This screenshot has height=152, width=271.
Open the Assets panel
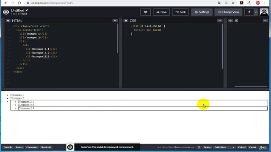coord(19,147)
